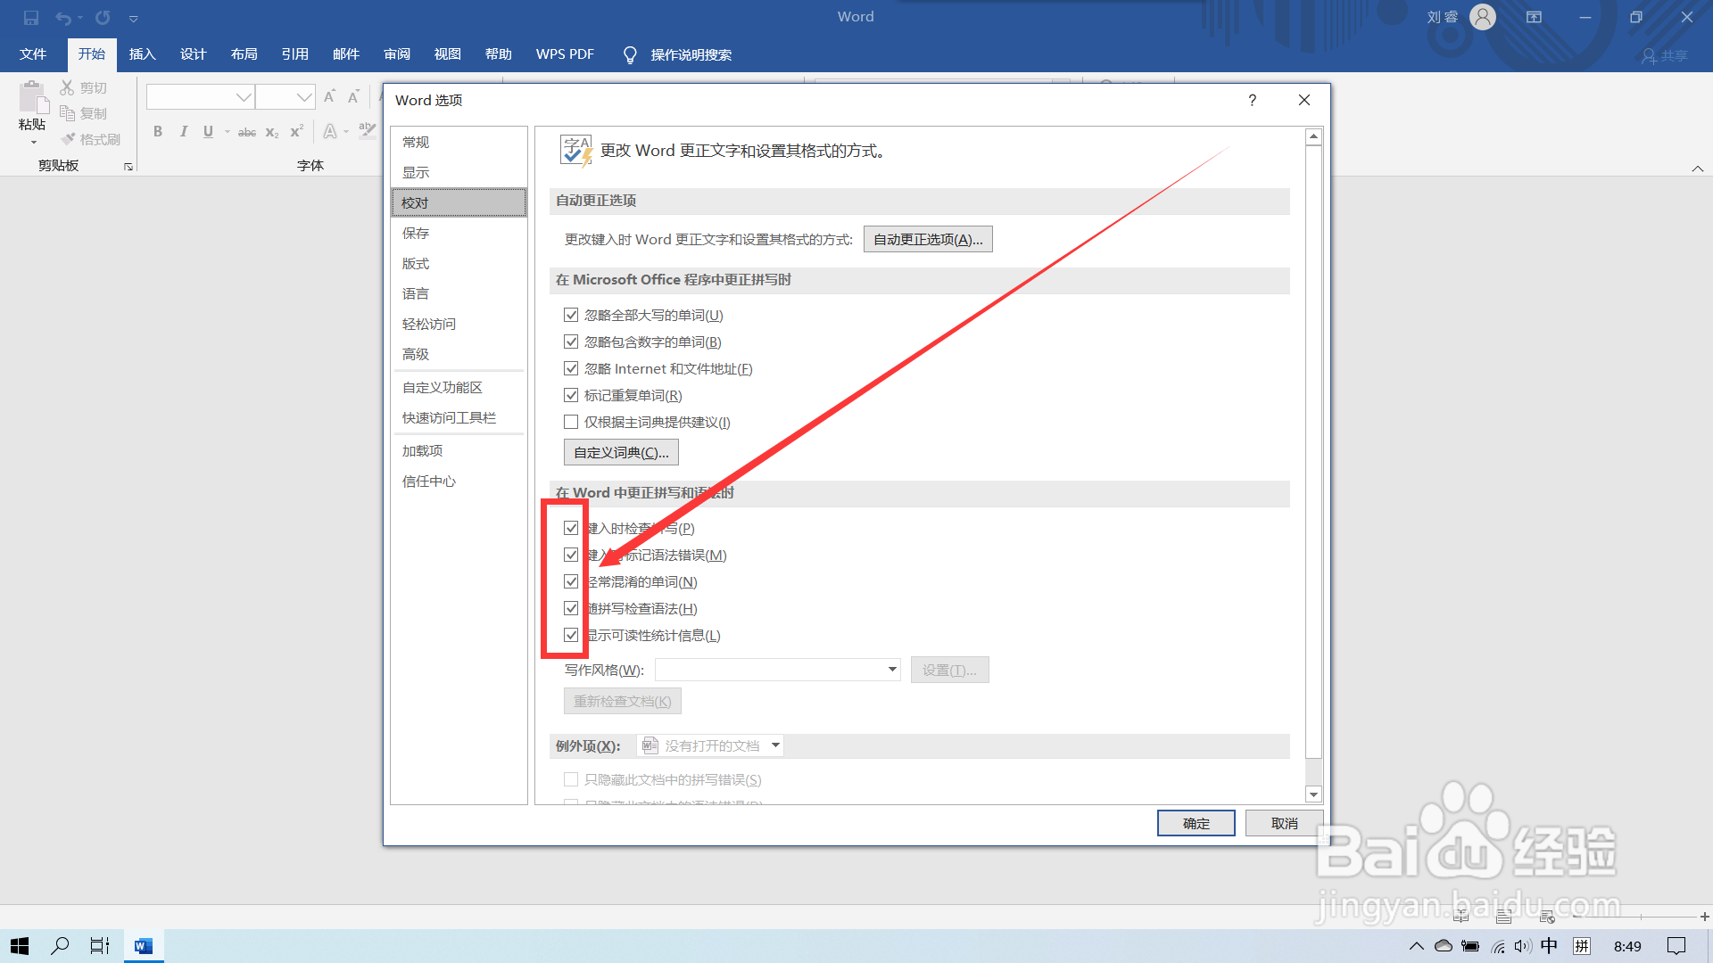Click the Task View taskbar icon
The height and width of the screenshot is (963, 1713).
click(100, 946)
